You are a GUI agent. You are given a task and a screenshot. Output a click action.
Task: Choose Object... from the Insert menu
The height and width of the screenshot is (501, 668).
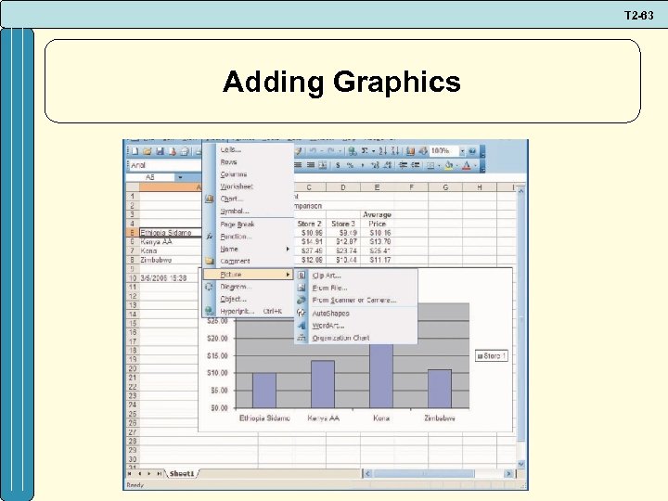(x=248, y=299)
